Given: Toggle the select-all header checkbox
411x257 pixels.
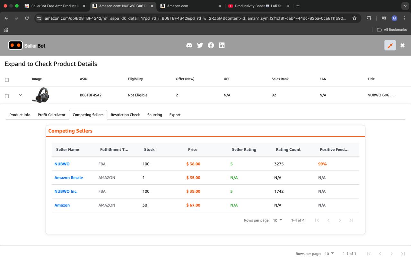Looking at the screenshot, I should click(7, 80).
